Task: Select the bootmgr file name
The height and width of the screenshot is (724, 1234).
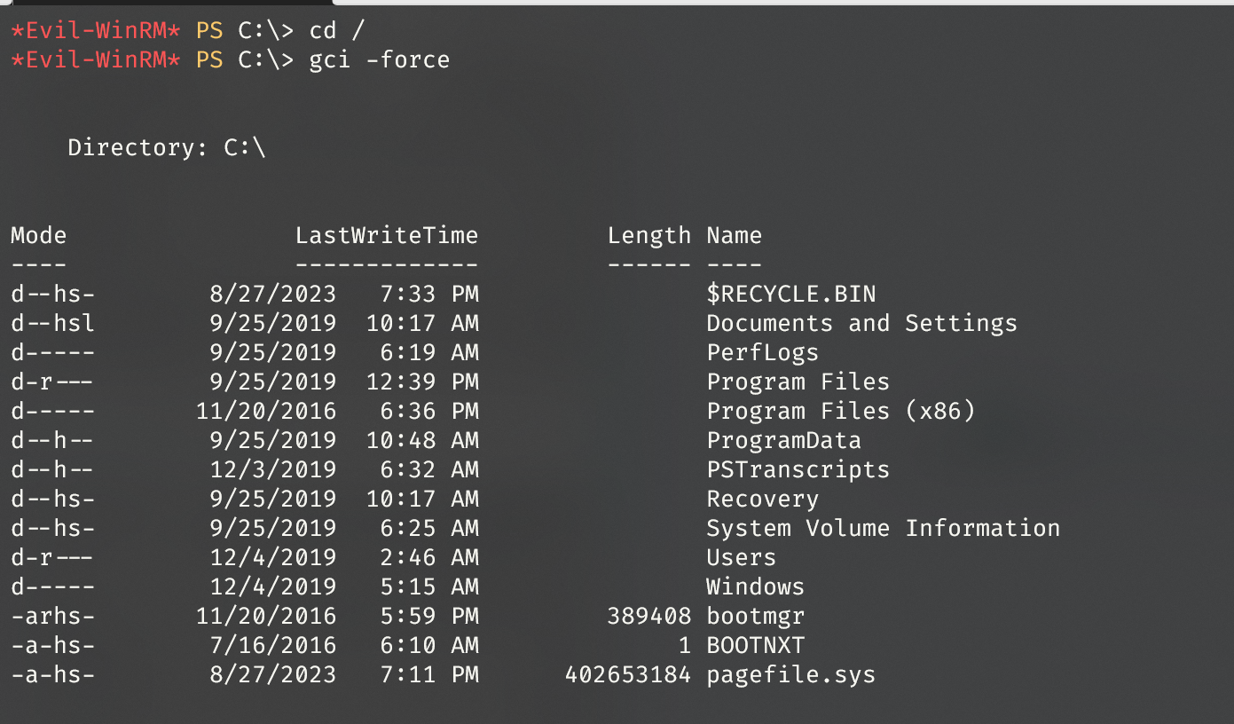Action: point(756,616)
